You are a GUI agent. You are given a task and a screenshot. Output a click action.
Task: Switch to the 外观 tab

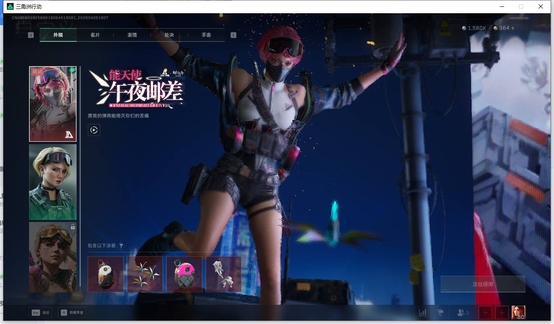(58, 35)
